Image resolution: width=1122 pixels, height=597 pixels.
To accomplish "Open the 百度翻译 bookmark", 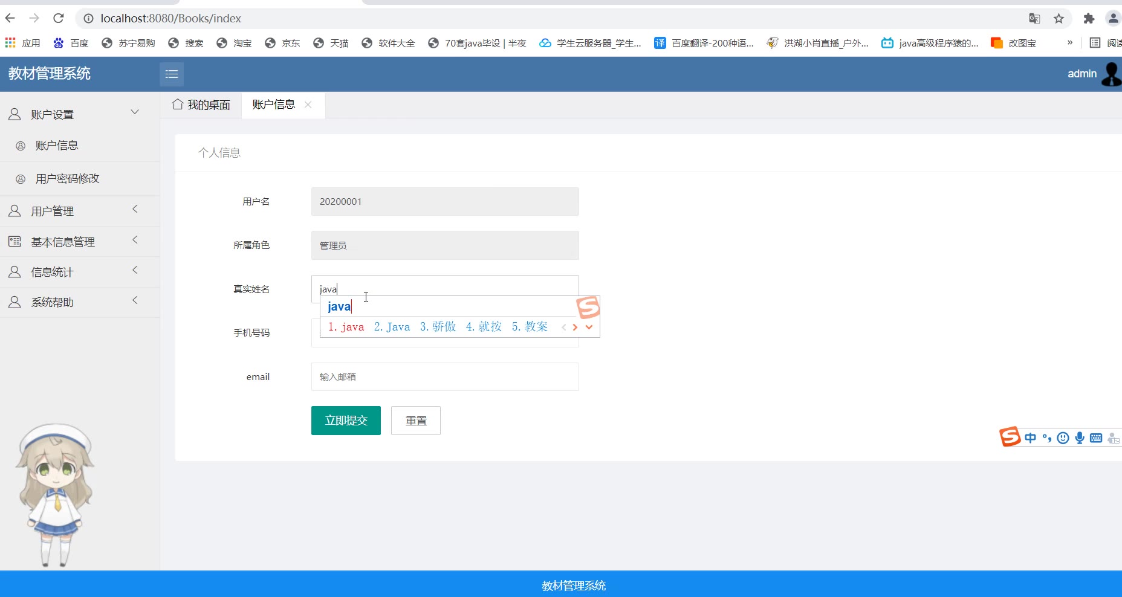I will click(x=704, y=43).
